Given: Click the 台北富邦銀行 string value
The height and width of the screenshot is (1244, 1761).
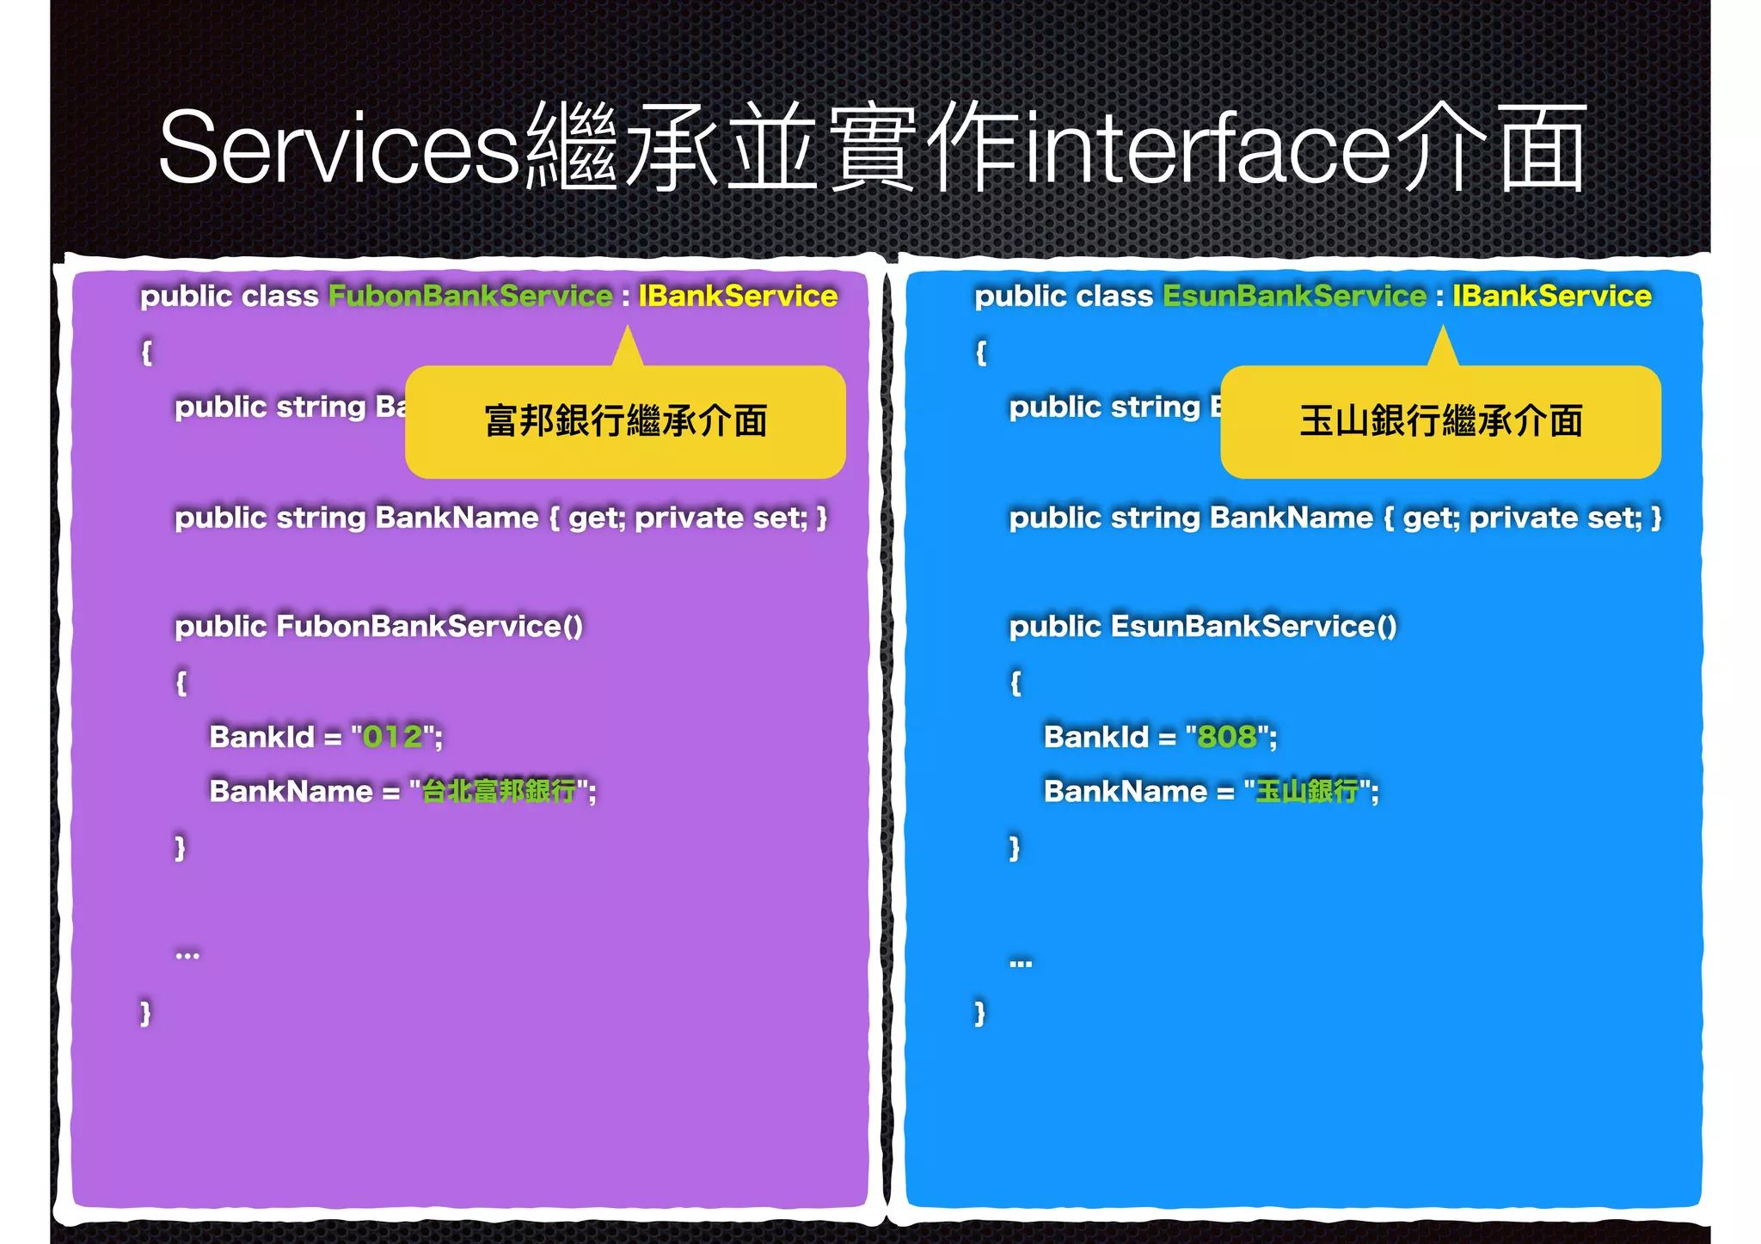Looking at the screenshot, I should pos(500,791).
